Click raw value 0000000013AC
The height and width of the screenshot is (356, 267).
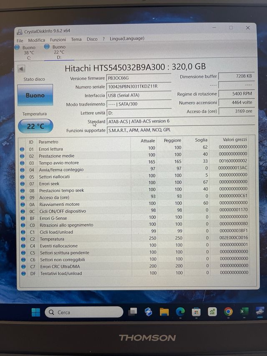pos(233,168)
